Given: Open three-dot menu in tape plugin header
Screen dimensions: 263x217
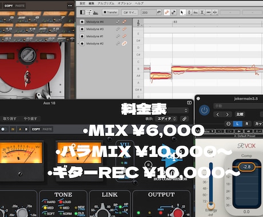Looking at the screenshot, I should click(70, 6).
